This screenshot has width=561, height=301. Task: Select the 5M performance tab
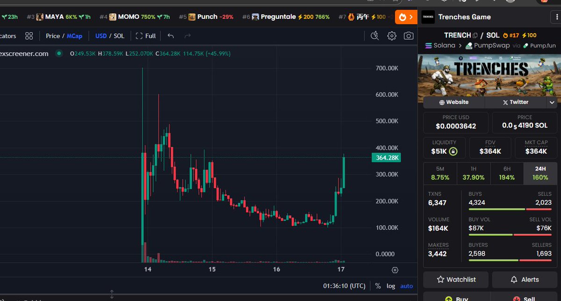(440, 173)
